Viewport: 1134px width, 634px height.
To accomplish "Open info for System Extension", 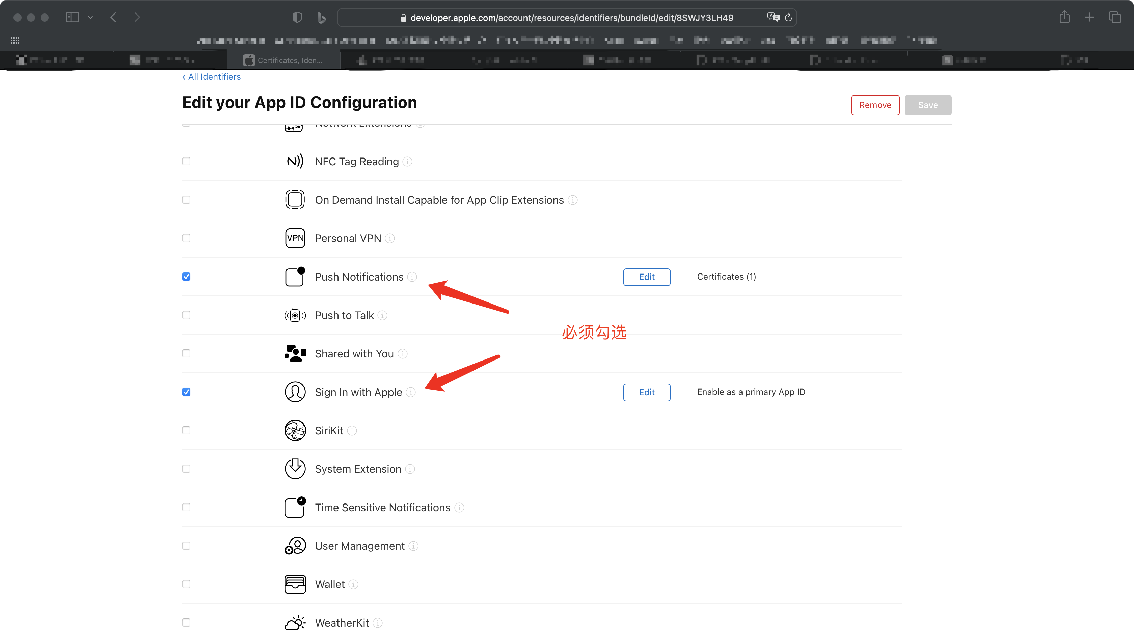I will tap(410, 469).
